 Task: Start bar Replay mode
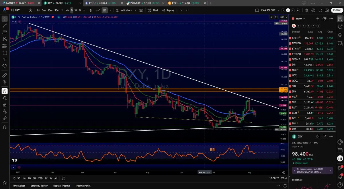[168, 10]
